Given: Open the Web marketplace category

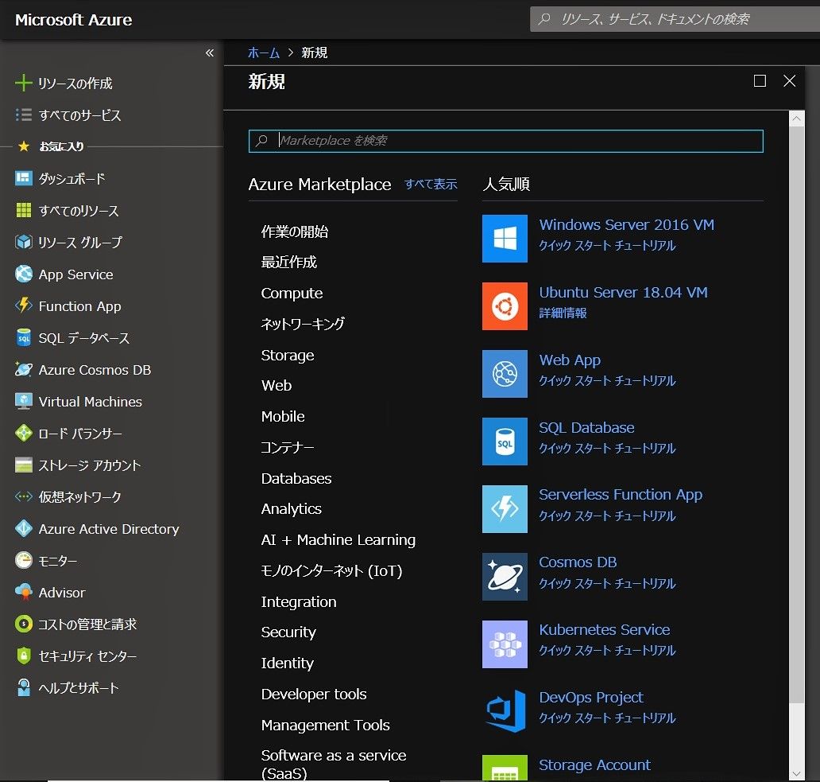Looking at the screenshot, I should (277, 385).
